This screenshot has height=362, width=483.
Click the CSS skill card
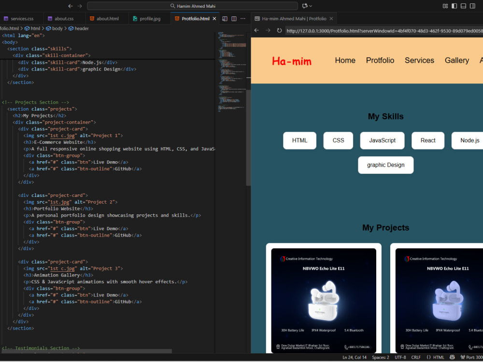338,140
